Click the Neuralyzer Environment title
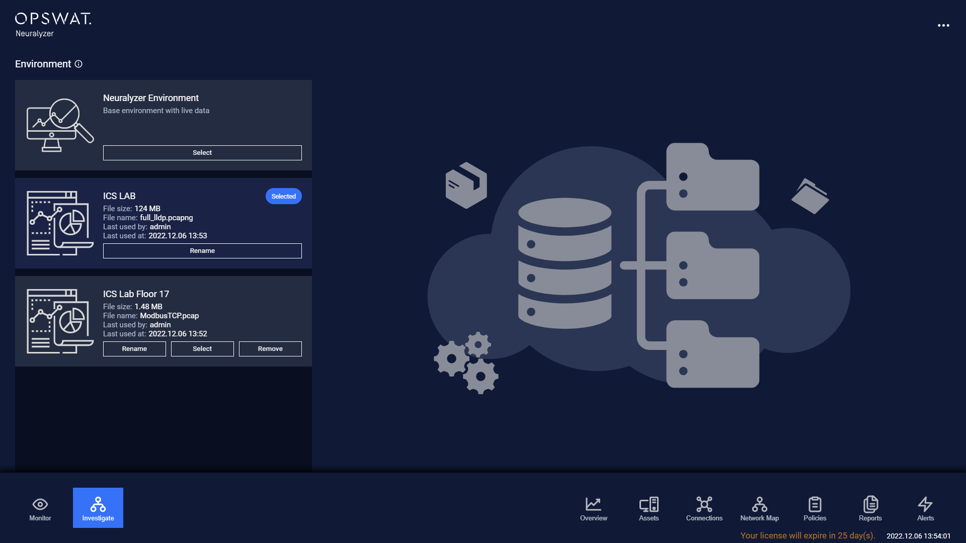 [151, 98]
